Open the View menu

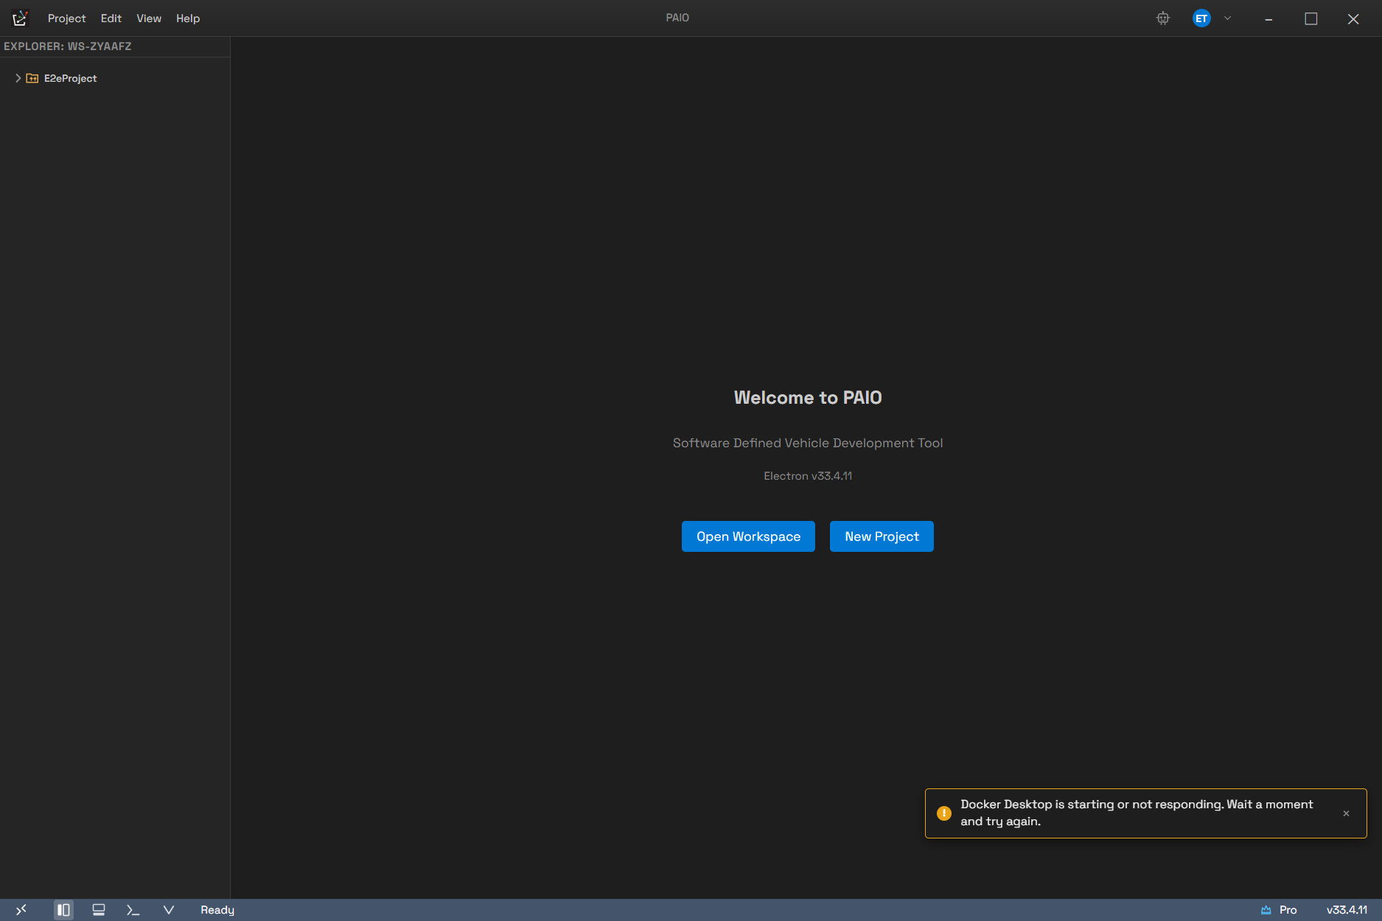(149, 18)
